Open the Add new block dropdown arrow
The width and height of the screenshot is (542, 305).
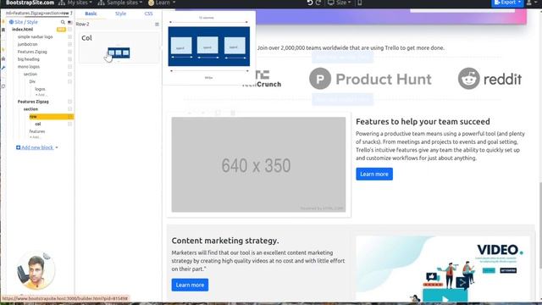tap(57, 147)
